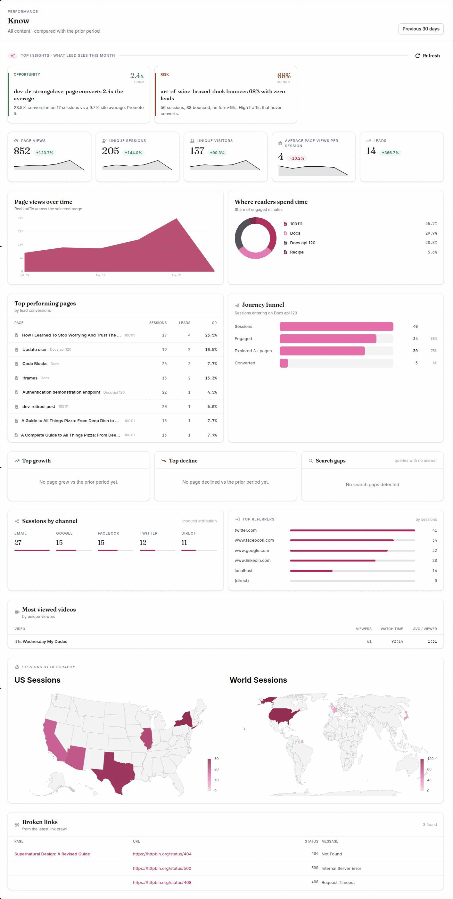The height and width of the screenshot is (899, 453).
Task: Click the user icon beside Unique Sessions
Action: tap(104, 141)
